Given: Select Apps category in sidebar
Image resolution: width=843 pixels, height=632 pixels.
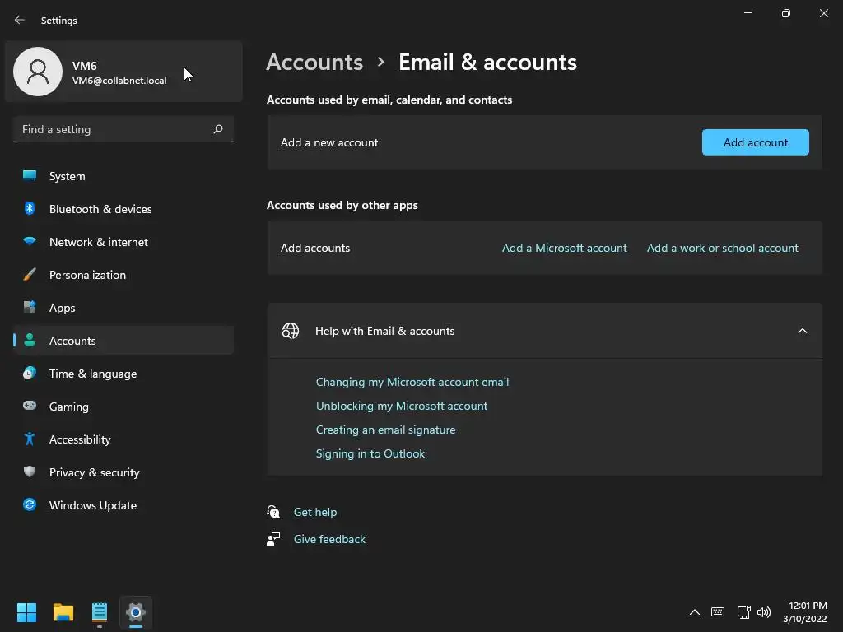Looking at the screenshot, I should (x=123, y=308).
